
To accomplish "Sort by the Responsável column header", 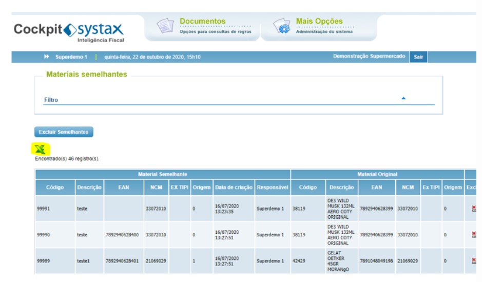I will [x=273, y=187].
